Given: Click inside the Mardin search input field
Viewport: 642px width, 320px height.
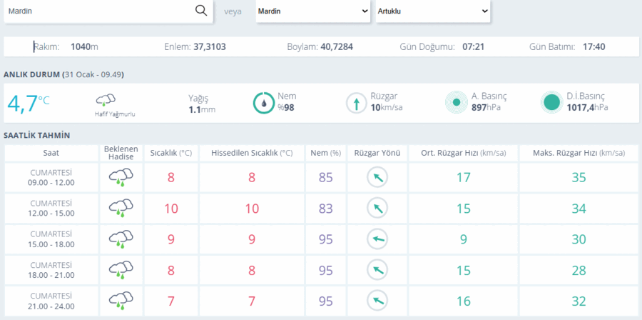Looking at the screenshot, I should pyautogui.click(x=98, y=11).
